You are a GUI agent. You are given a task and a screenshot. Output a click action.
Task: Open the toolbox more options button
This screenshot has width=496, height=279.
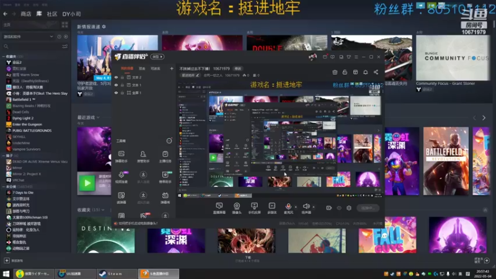click(x=169, y=141)
